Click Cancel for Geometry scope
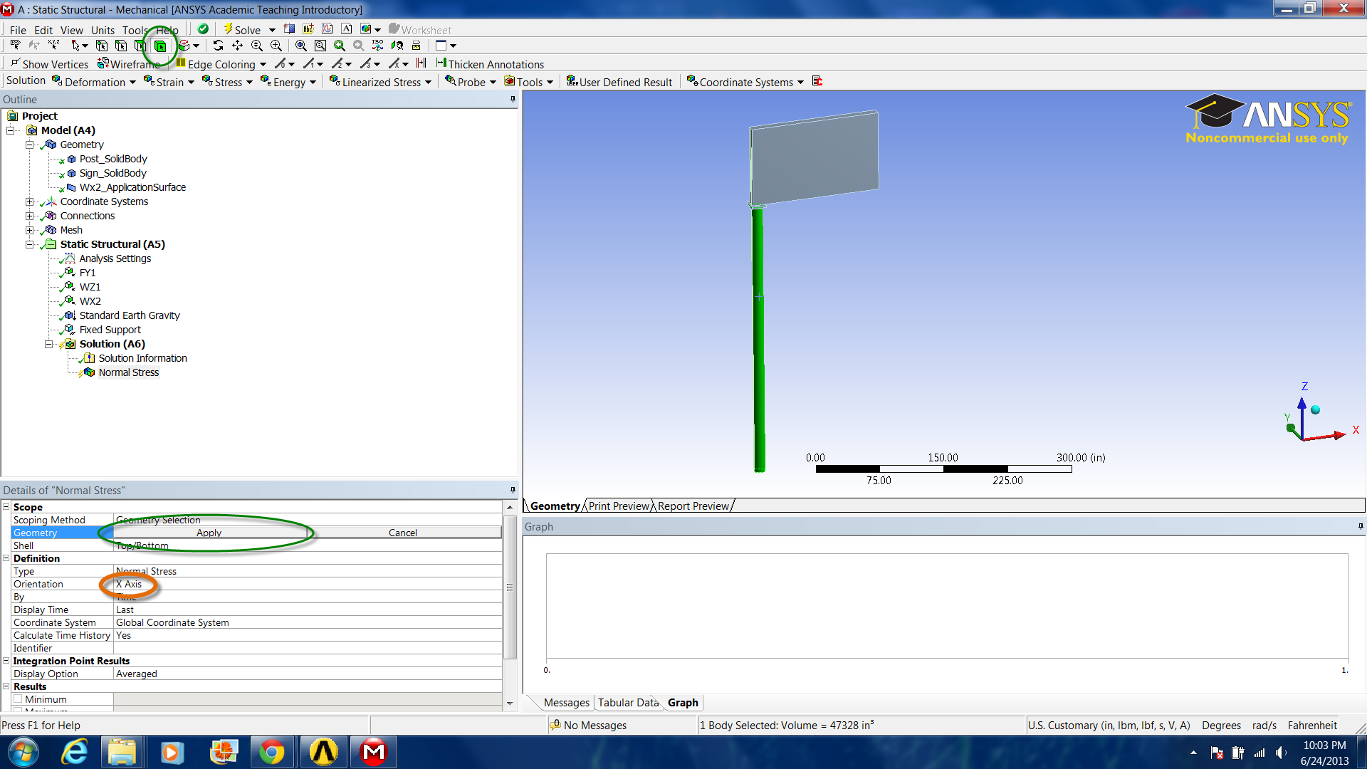Screen dimensions: 1367x769 [x=403, y=533]
